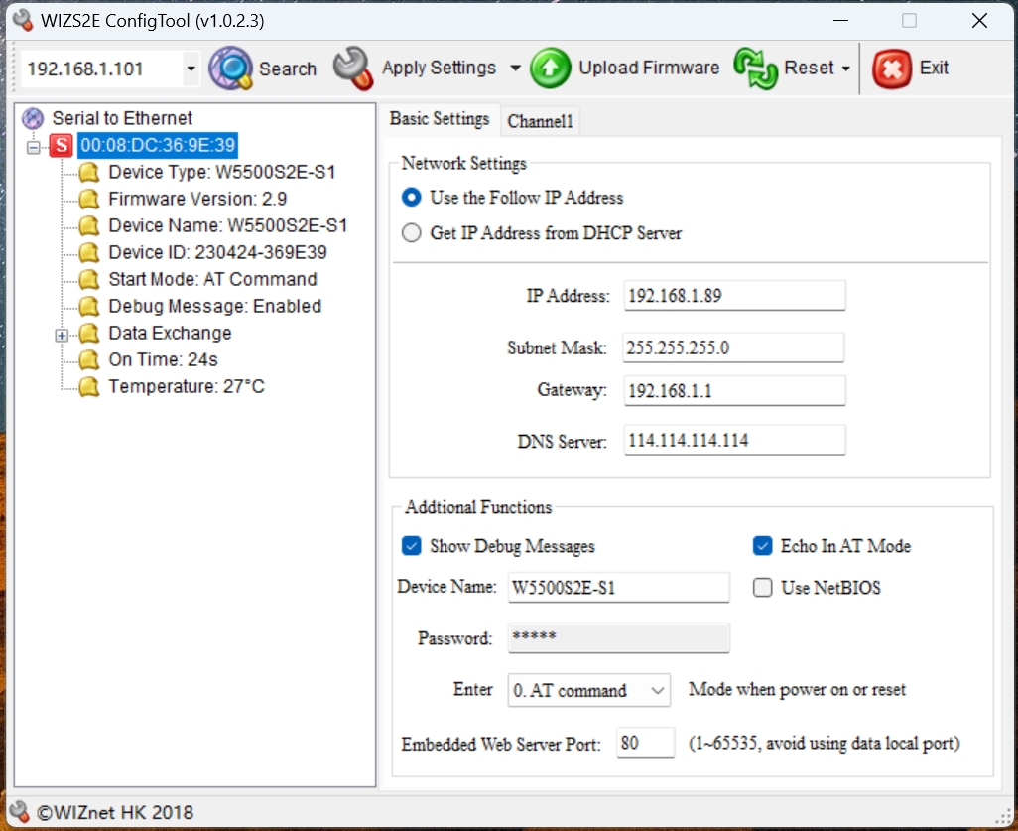Click the green Reset arrows icon

click(755, 69)
